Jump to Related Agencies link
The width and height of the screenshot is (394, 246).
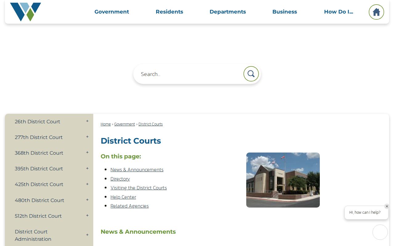pyautogui.click(x=130, y=206)
